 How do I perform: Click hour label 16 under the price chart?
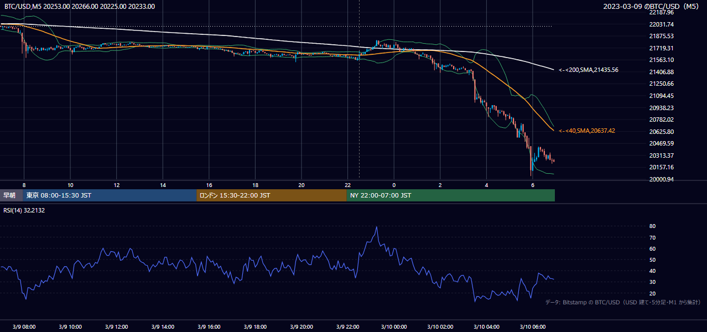[x=209, y=185]
